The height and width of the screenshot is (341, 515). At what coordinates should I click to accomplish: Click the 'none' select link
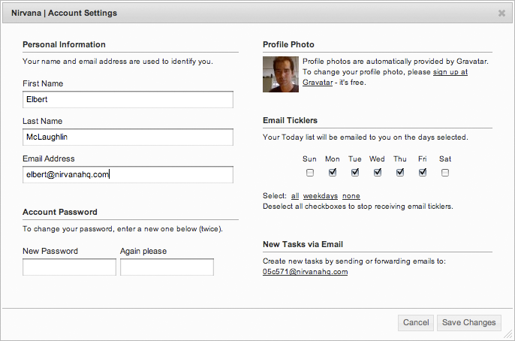click(x=351, y=196)
